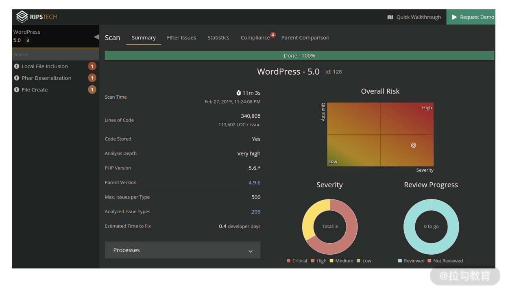The image size is (508, 292).
Task: Click the Quick Walkthrough map icon
Action: [x=390, y=17]
